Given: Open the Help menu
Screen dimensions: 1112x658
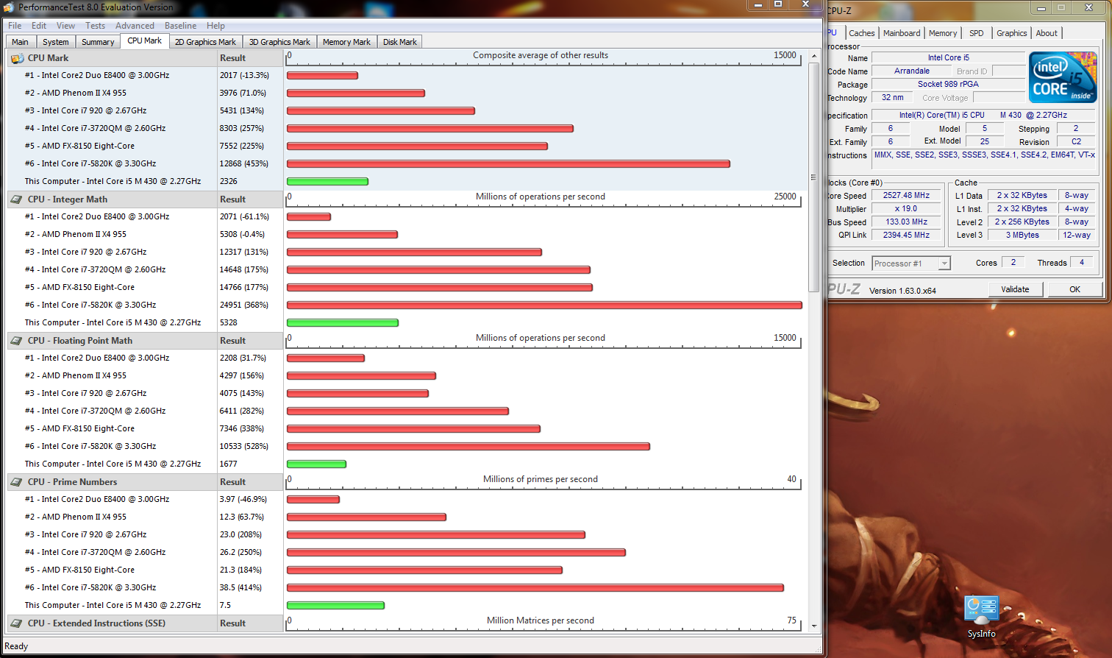Looking at the screenshot, I should point(215,26).
